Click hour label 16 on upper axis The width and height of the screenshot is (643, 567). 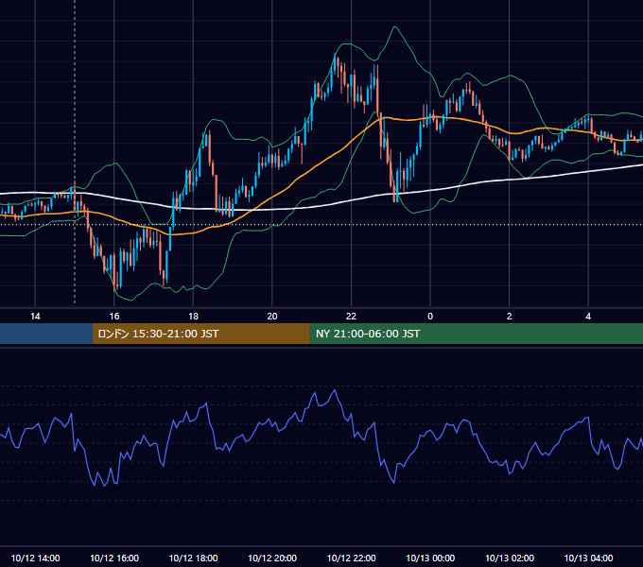(114, 316)
